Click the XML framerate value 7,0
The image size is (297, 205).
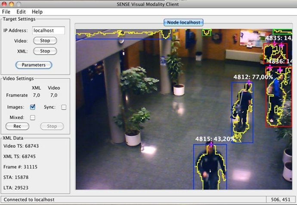click(x=36, y=95)
